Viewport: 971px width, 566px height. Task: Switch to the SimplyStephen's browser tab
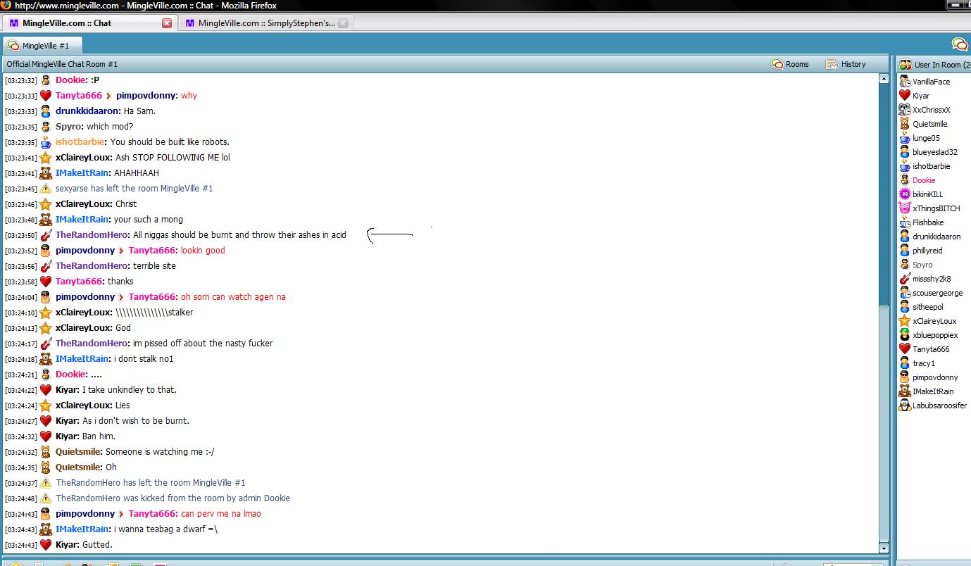(x=267, y=23)
